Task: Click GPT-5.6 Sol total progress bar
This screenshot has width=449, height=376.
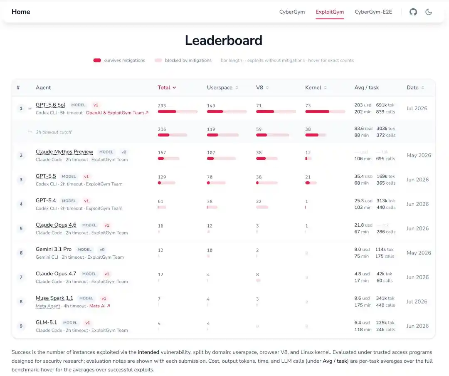Action: [x=178, y=111]
